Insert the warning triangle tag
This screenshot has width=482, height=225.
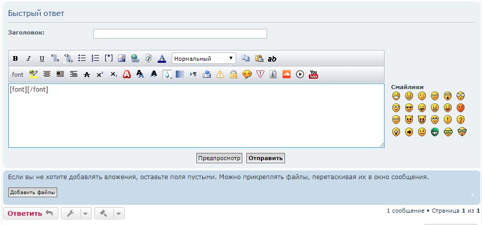(x=220, y=74)
